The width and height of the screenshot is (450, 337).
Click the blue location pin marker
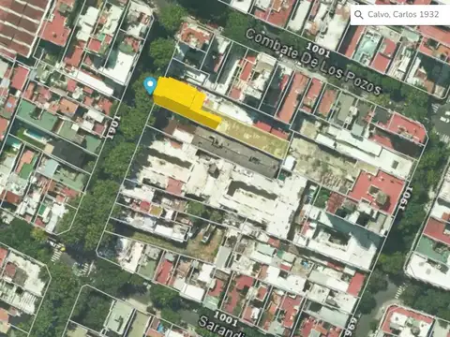point(150,85)
